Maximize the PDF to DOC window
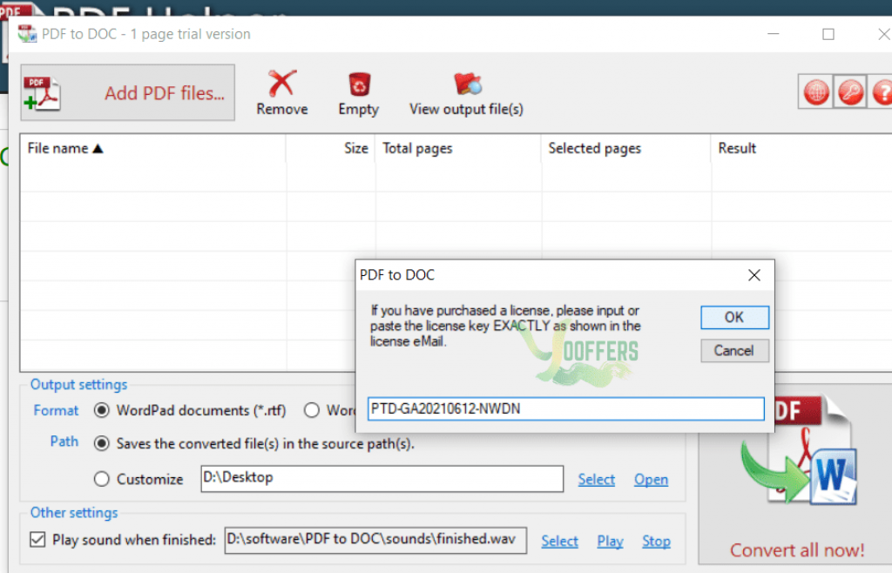 828,34
